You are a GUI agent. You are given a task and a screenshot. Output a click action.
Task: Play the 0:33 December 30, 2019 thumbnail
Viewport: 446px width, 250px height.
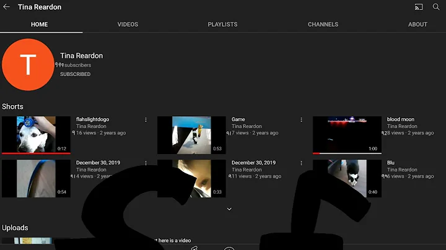point(191,178)
